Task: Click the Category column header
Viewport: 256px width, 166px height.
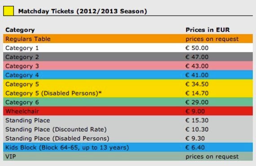Action: pyautogui.click(x=20, y=30)
